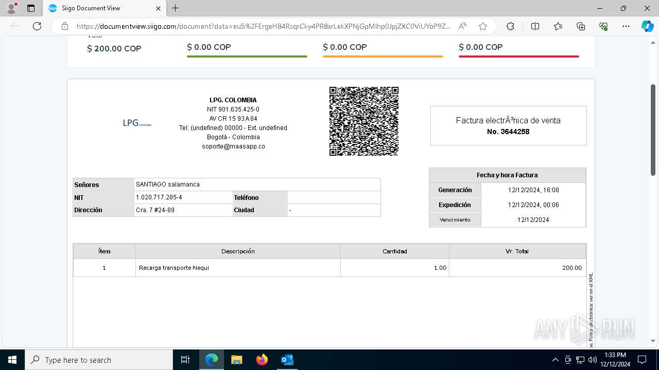Viewport: 659px width, 370px height.
Task: Click Recarga transporte Nequi description
Action: (174, 268)
